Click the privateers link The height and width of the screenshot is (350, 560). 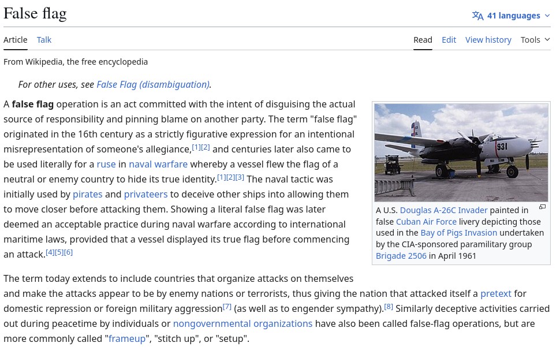pyautogui.click(x=145, y=194)
